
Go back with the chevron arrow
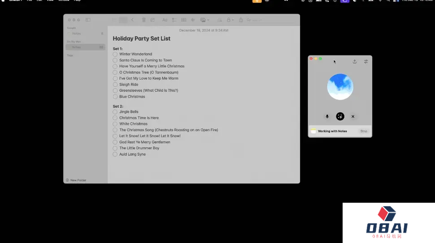click(x=132, y=20)
